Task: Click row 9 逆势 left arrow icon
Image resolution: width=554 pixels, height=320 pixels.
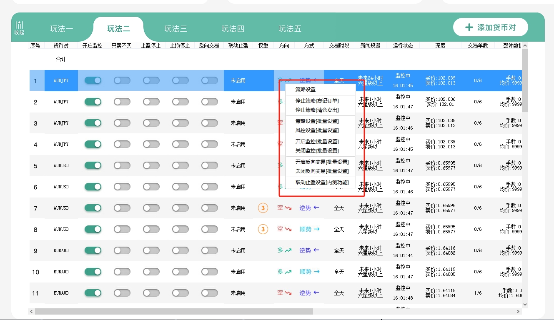Action: (x=316, y=250)
